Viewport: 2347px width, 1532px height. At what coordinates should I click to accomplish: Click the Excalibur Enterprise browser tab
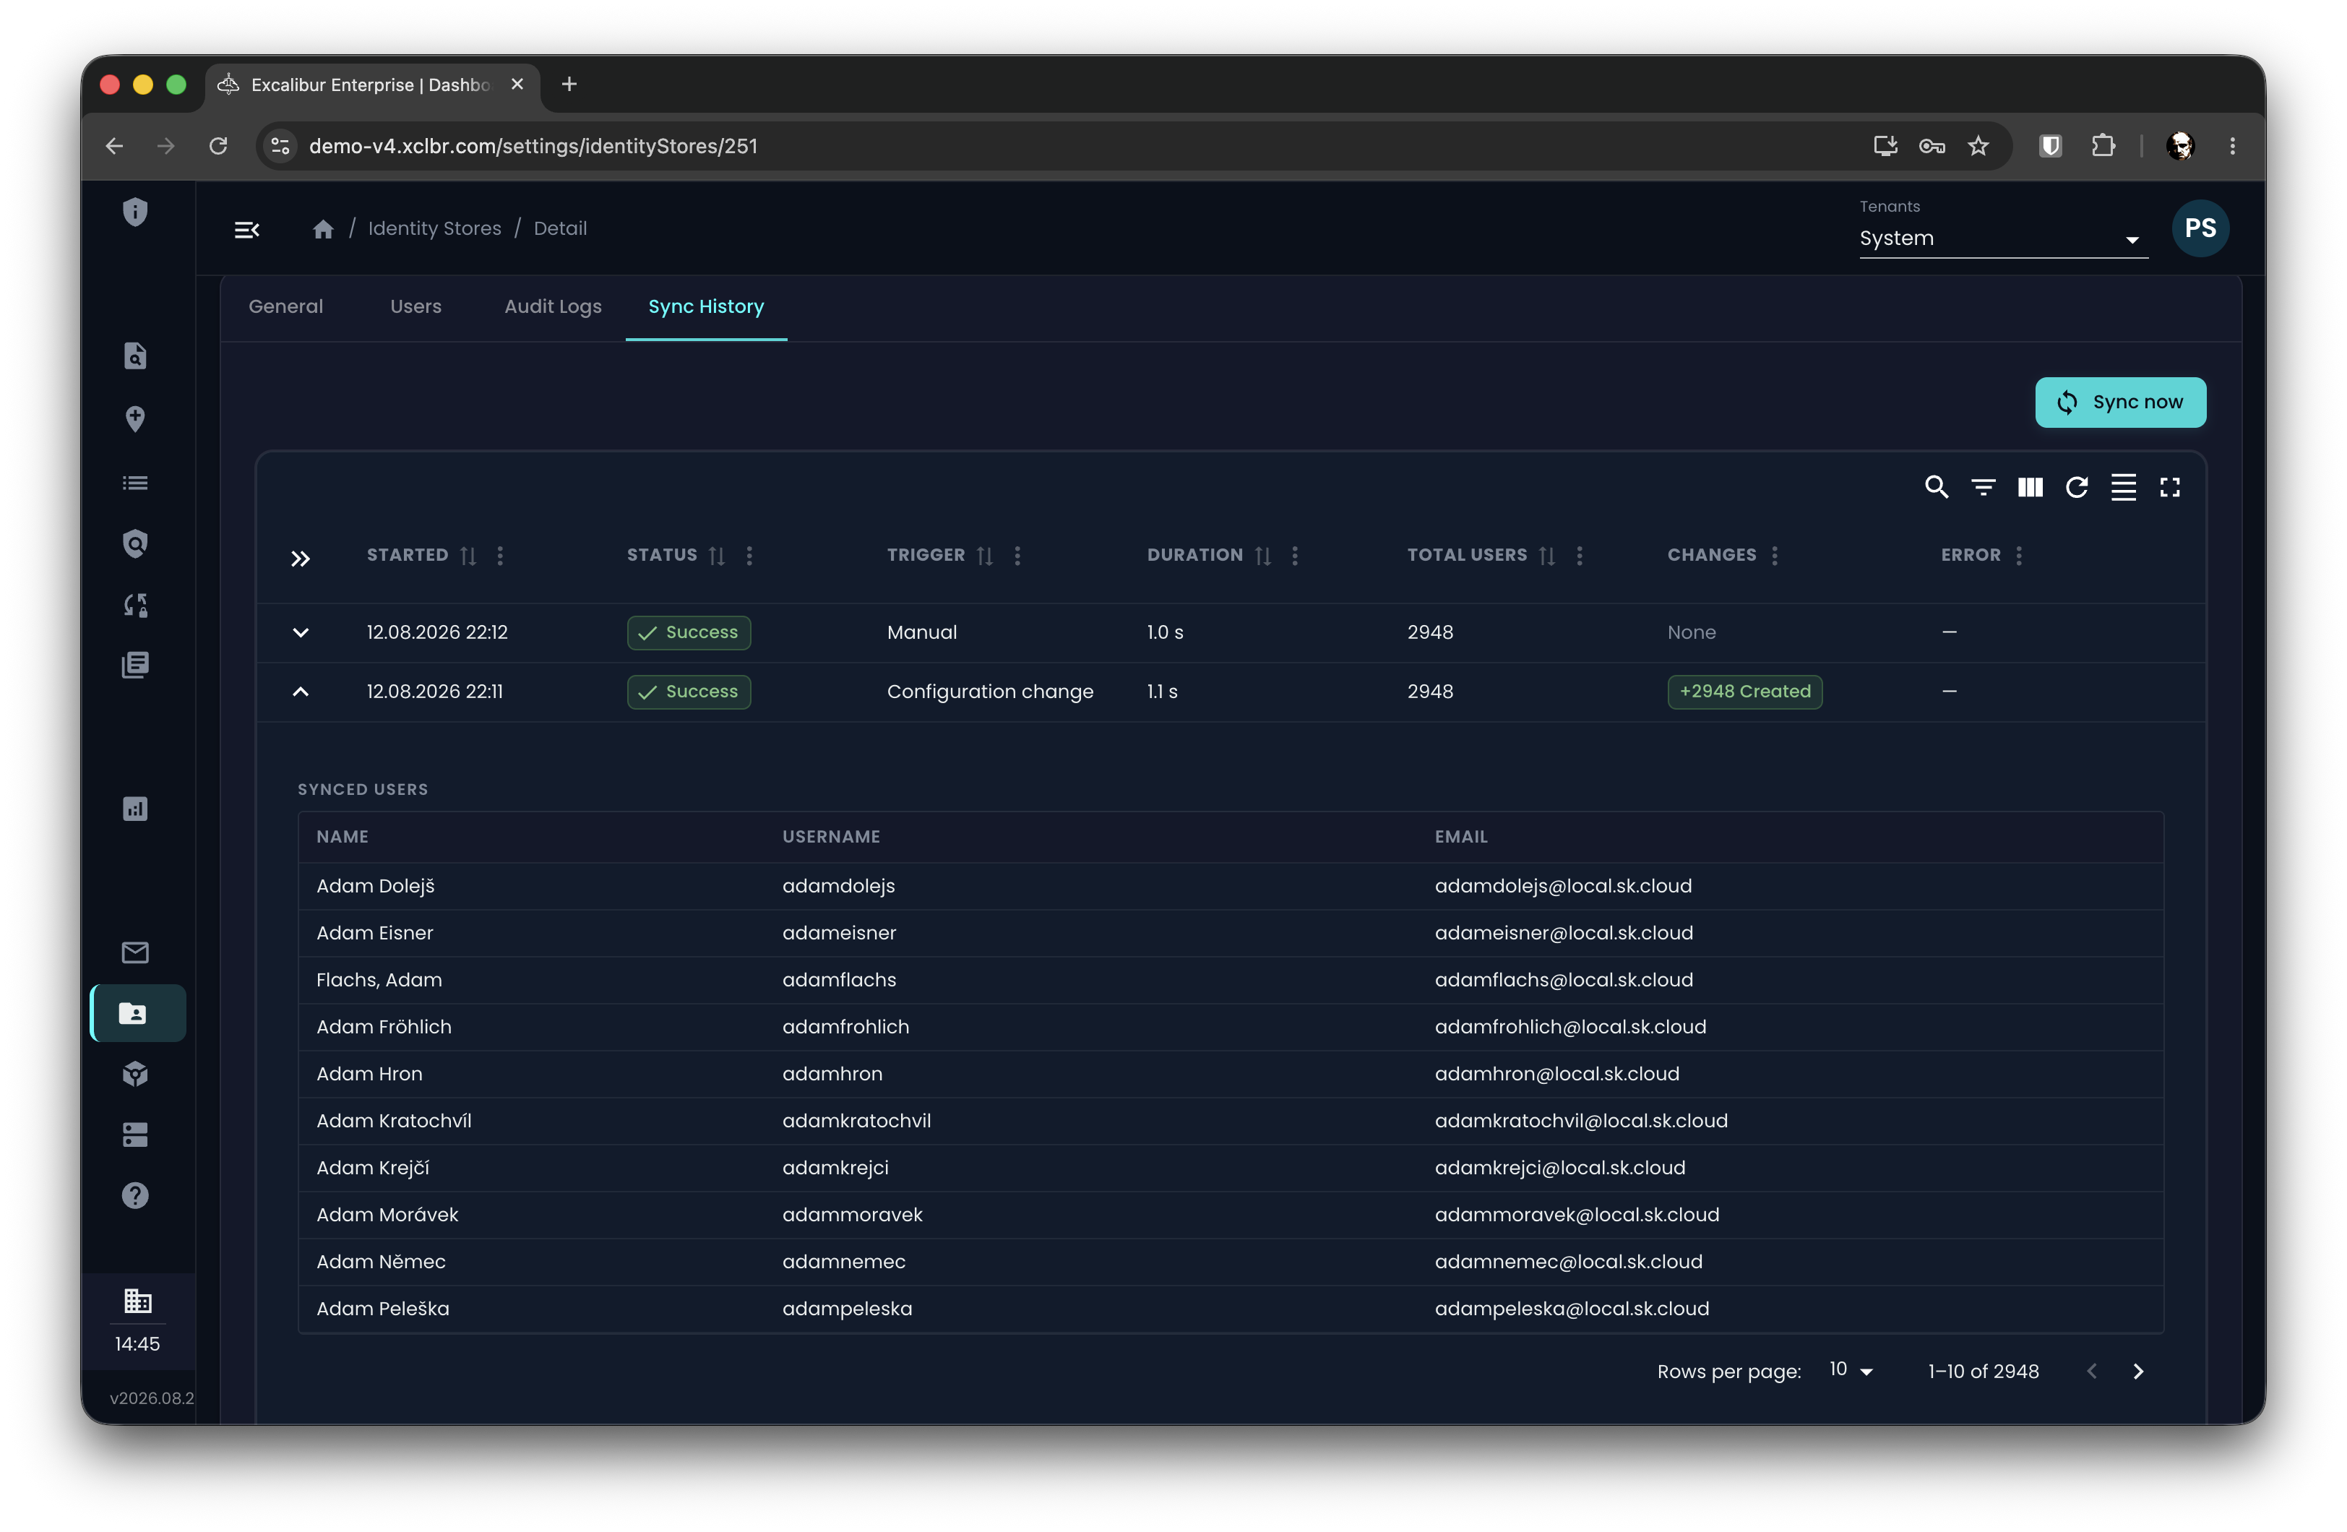[x=371, y=85]
